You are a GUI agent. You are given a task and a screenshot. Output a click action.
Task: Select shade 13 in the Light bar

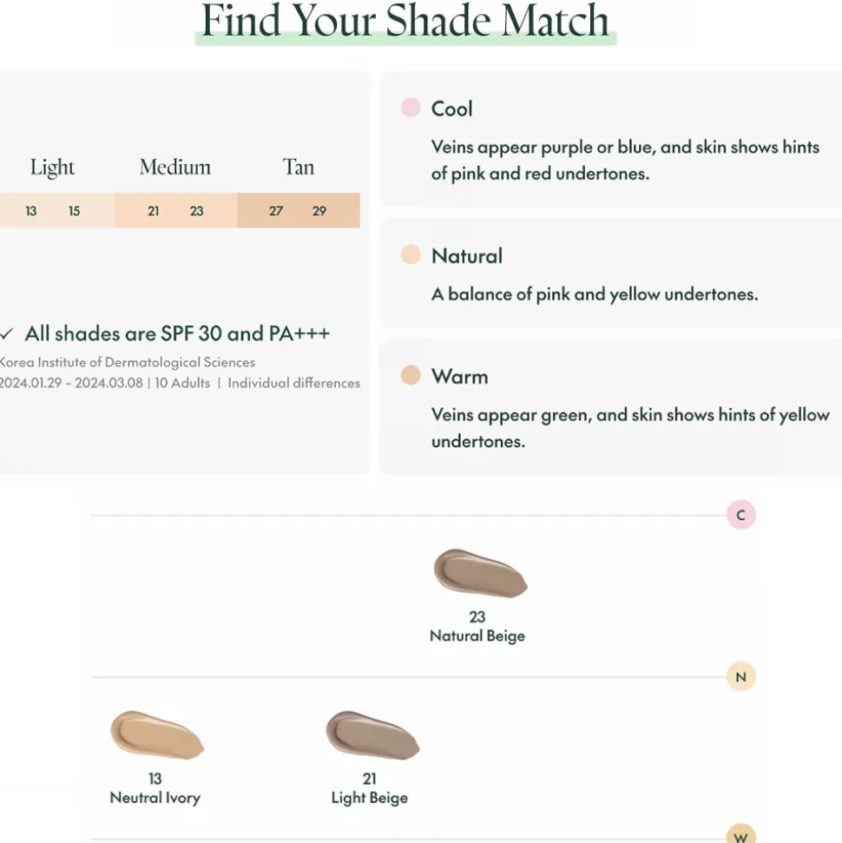pos(31,211)
